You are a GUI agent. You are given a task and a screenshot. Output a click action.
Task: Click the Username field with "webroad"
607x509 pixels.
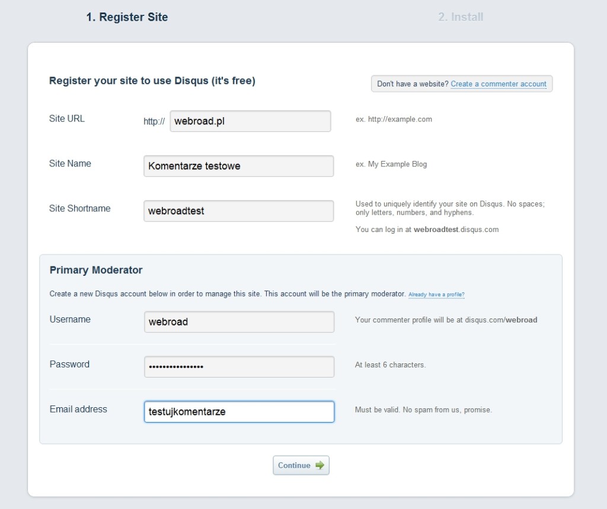pyautogui.click(x=239, y=322)
